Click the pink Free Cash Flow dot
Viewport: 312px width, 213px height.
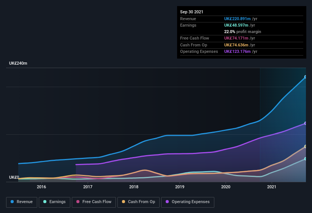(x=78, y=202)
